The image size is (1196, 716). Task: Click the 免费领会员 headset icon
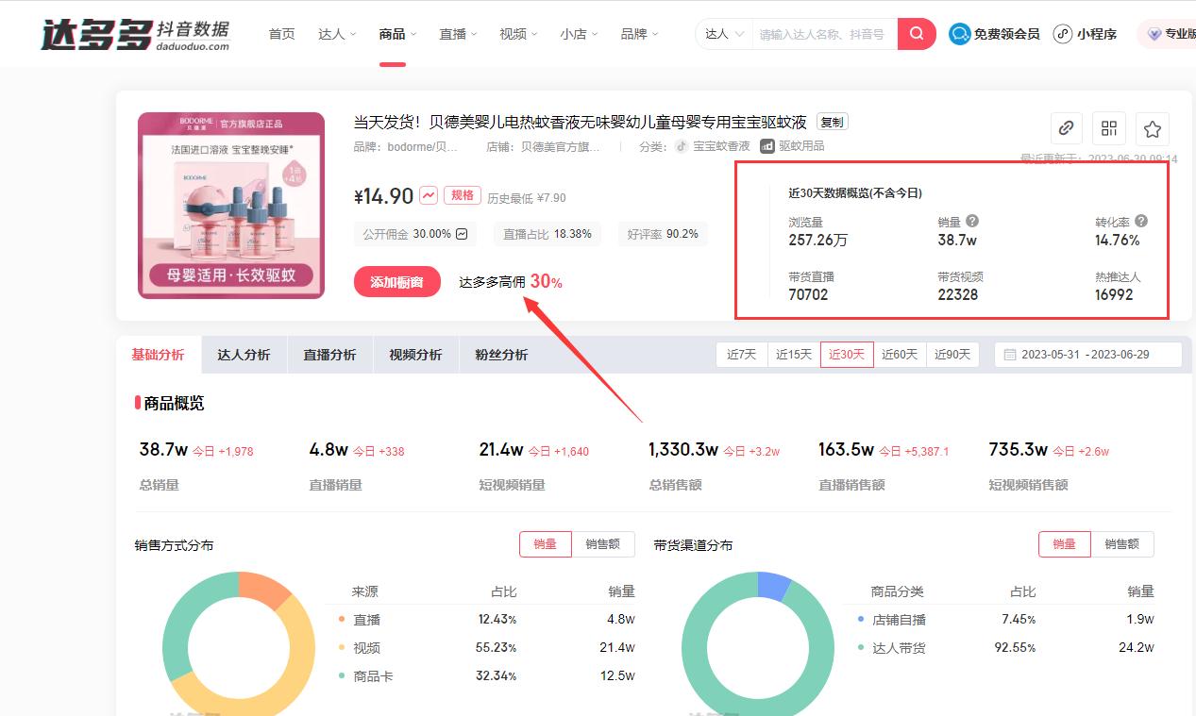tap(959, 33)
